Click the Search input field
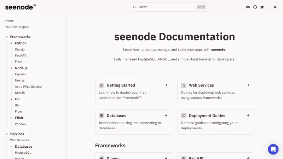Viewport: 283px width, 159px height. coord(166,7)
